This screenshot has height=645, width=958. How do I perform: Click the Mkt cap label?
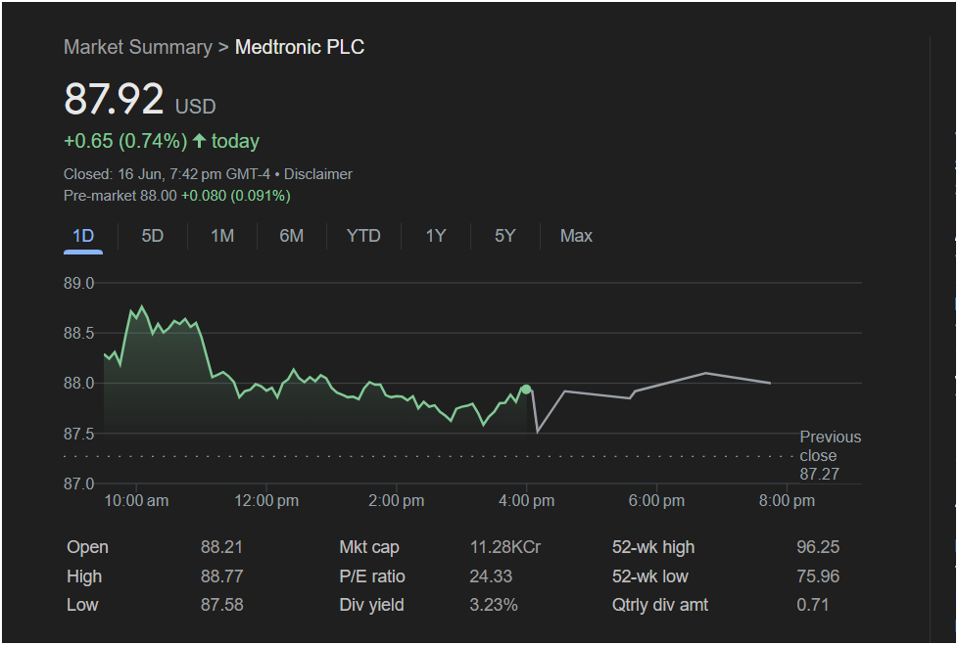coord(369,547)
